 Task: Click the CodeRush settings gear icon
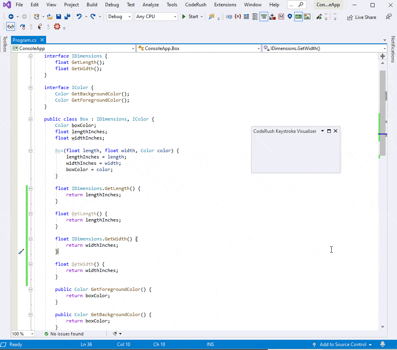coord(56,26)
